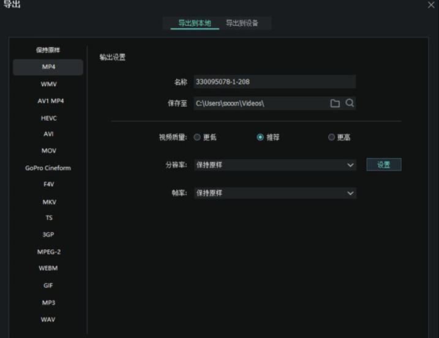Choose the 保持原样 format entry in the sidebar
Screen dimensions: 439x338
point(48,50)
